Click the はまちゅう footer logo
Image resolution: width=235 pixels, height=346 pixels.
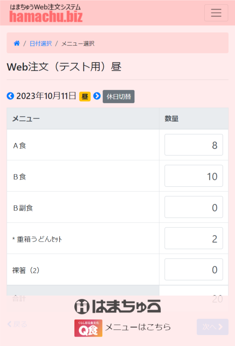pos(117,306)
